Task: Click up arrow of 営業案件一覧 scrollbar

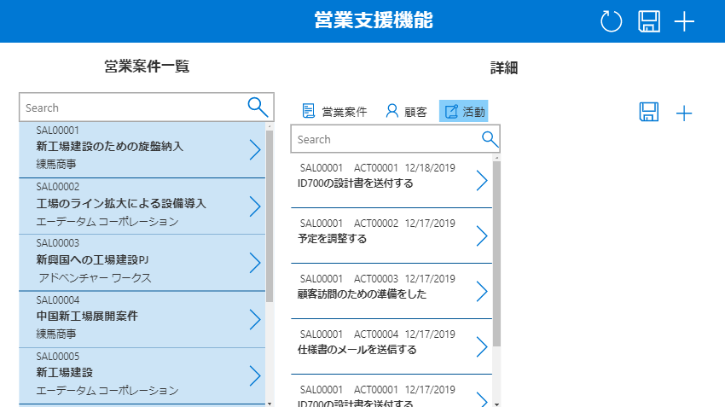Action: click(270, 125)
